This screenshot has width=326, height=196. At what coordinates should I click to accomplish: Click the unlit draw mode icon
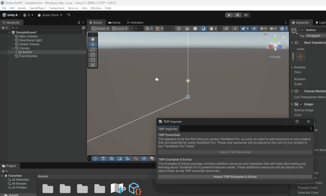[x=195, y=29]
